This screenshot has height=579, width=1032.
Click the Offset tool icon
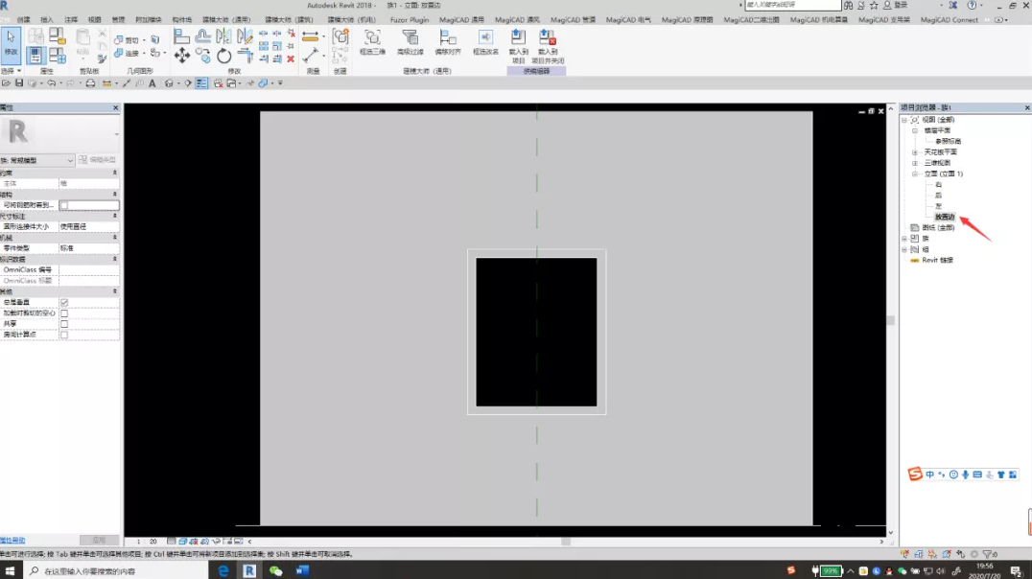[203, 36]
